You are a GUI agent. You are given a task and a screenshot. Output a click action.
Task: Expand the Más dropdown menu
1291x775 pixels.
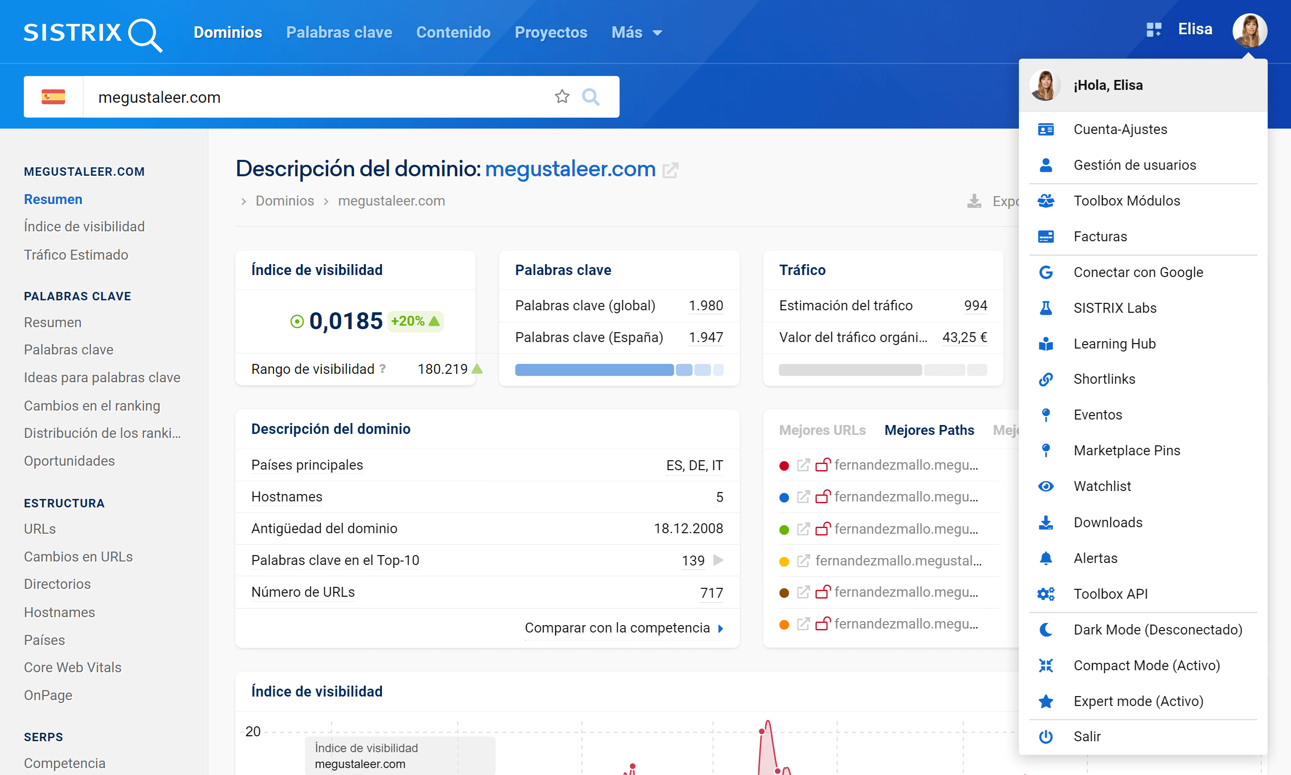[637, 32]
